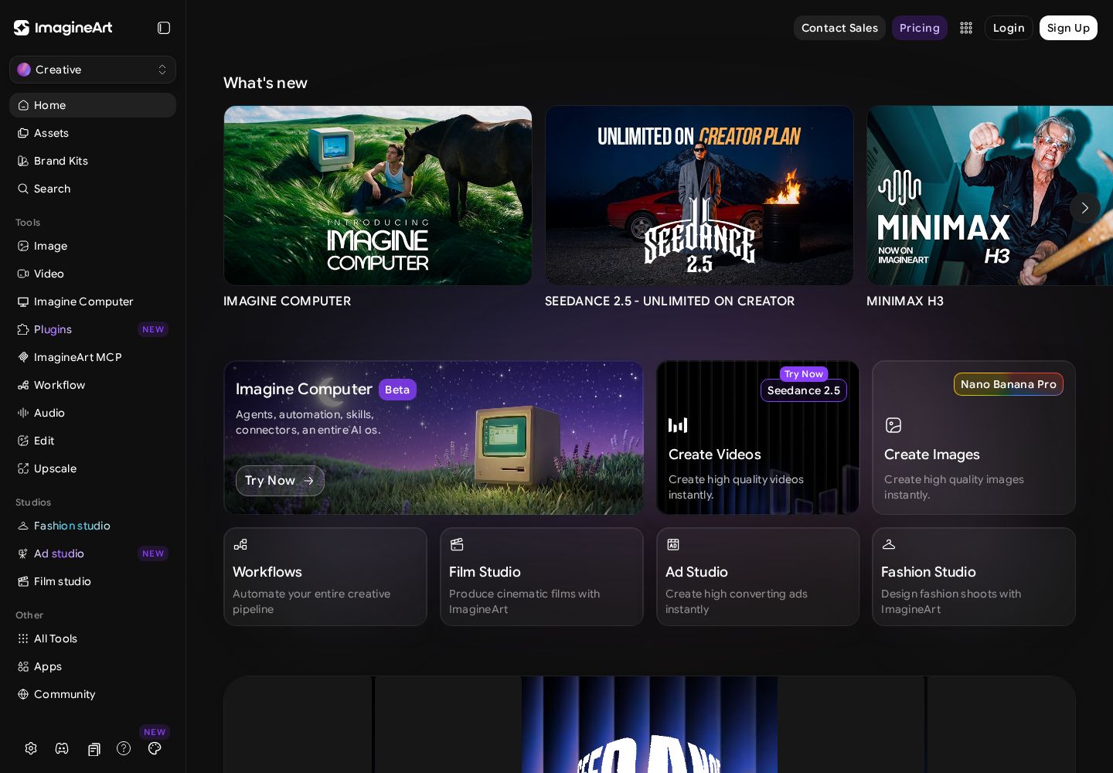The height and width of the screenshot is (773, 1113).
Task: Open Workflow tool in sidebar
Action: point(93,385)
